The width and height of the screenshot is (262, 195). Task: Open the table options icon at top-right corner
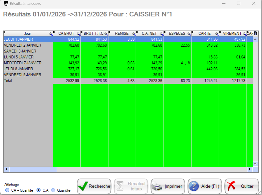[255, 33]
